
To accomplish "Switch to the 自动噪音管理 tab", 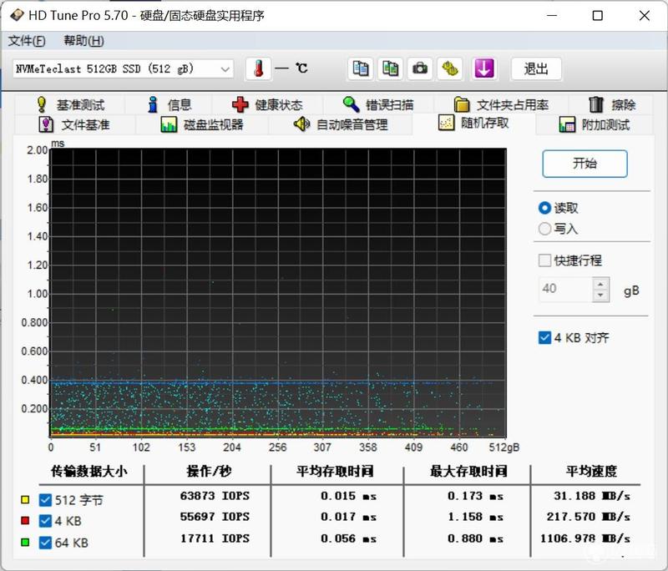I will coord(341,124).
